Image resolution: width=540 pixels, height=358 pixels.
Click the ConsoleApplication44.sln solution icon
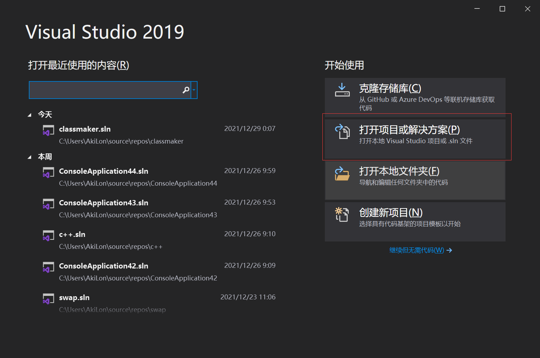tap(49, 172)
